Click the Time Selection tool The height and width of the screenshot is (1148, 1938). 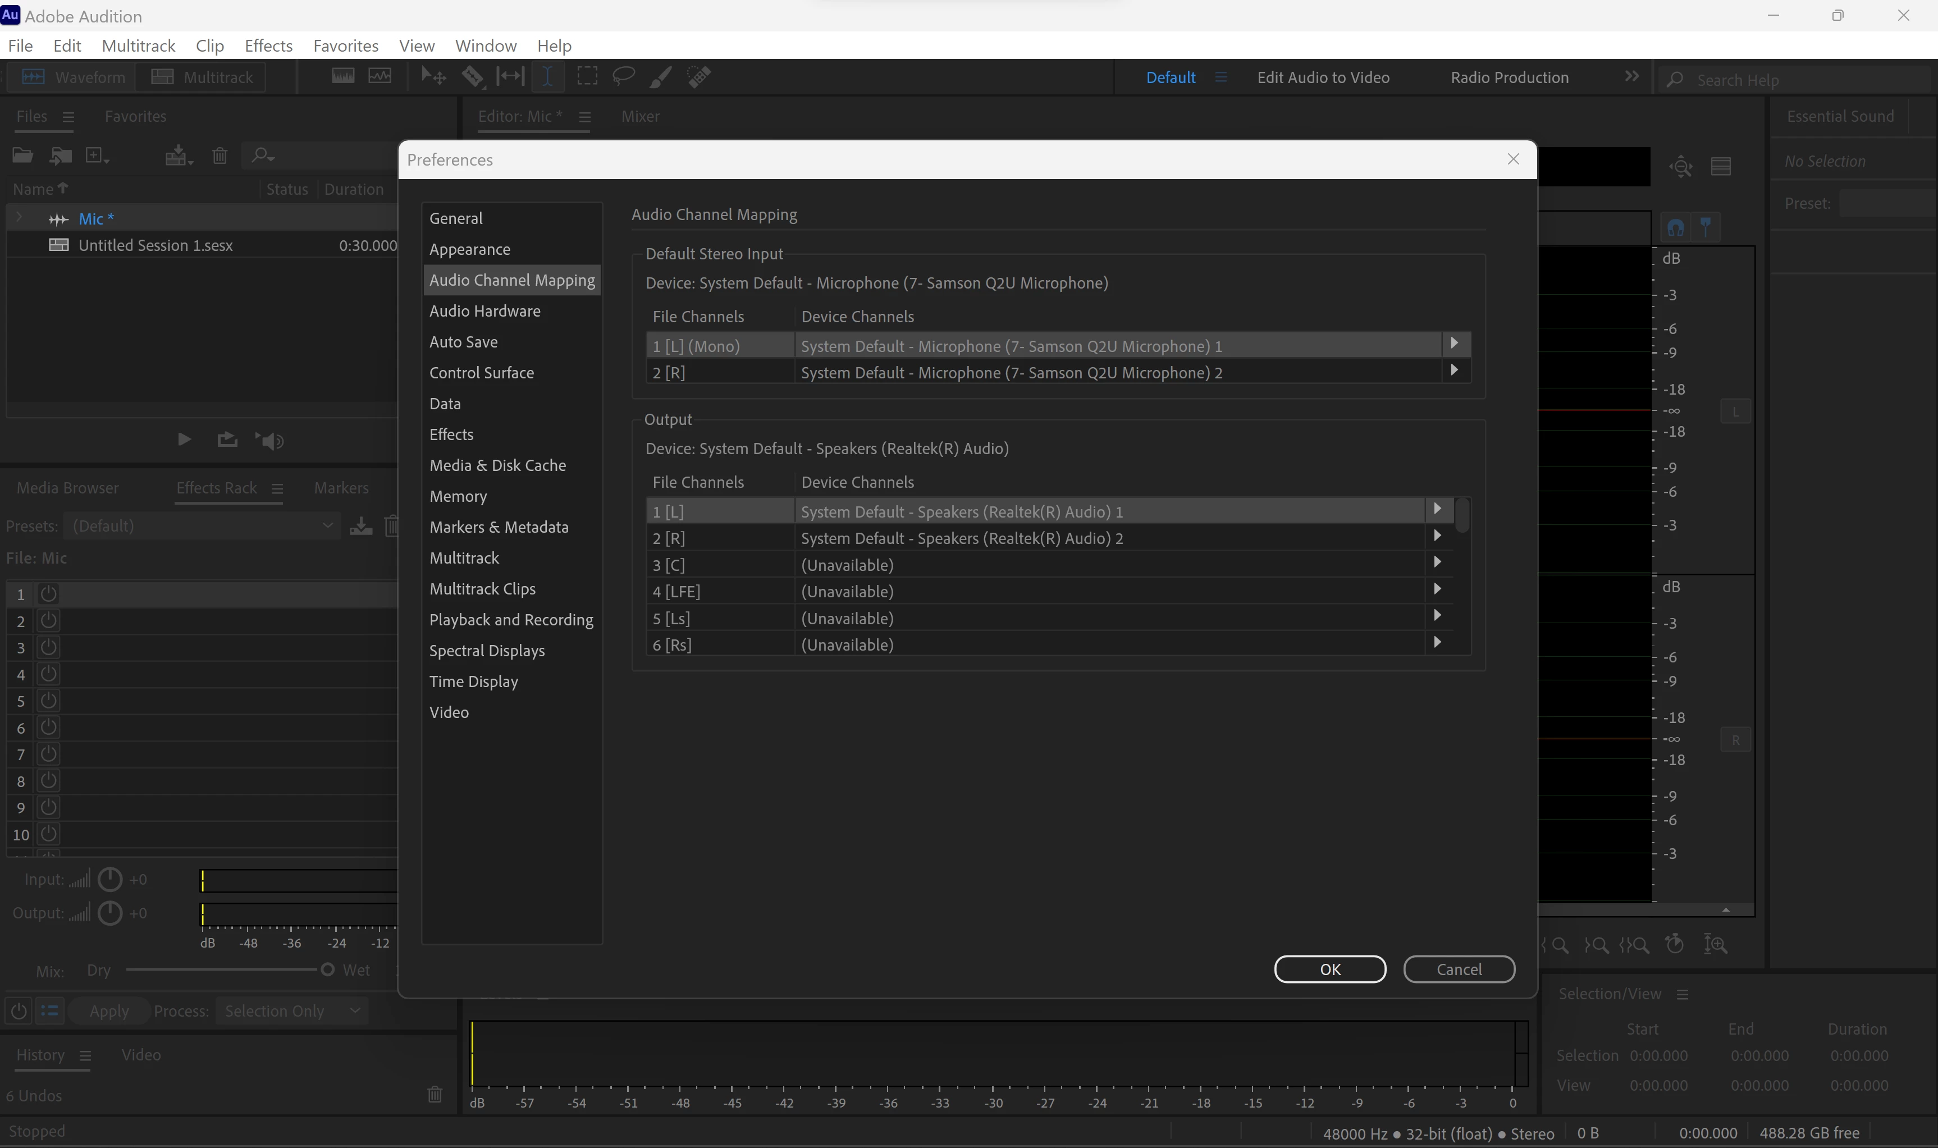(x=548, y=76)
